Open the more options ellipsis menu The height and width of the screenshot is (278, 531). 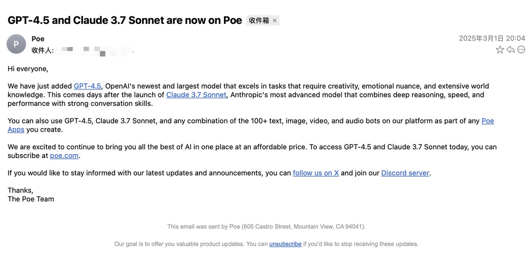[x=521, y=50]
